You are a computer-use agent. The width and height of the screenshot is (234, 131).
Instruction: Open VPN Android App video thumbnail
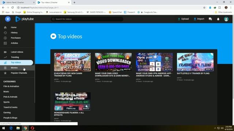154,62
